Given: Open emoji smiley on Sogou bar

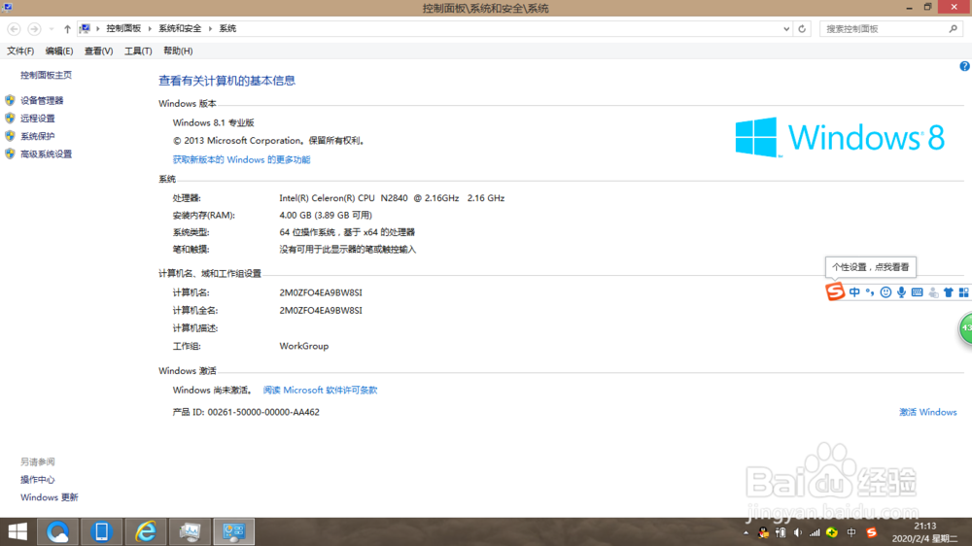Looking at the screenshot, I should pos(885,291).
